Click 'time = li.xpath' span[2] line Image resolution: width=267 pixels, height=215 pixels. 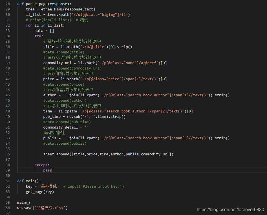click(x=118, y=111)
